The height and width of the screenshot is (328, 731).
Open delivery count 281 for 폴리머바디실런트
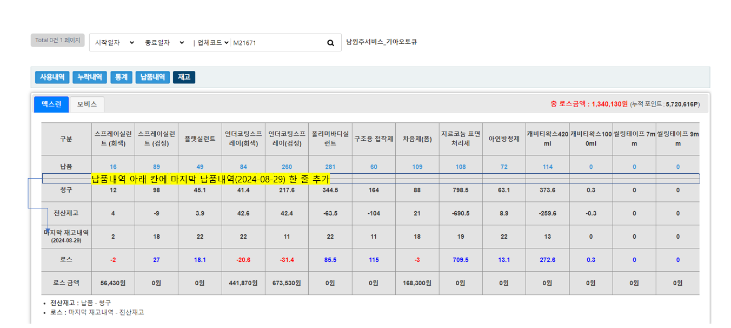click(x=330, y=167)
